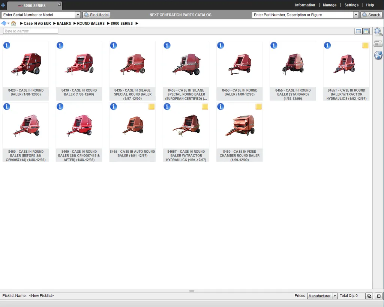Viewport: 384px width, 307px height.
Task: Open info for the 8420 round baler
Action: 7,45
